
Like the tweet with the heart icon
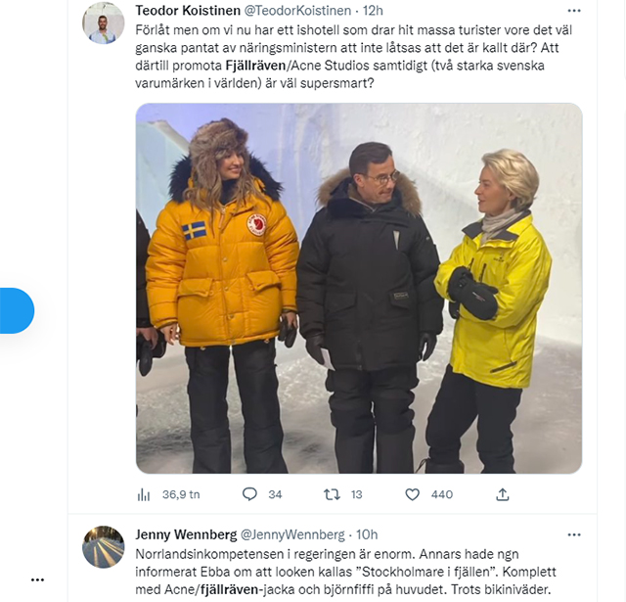tap(415, 494)
